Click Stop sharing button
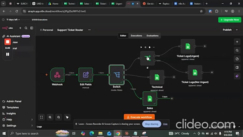 coord(152,124)
